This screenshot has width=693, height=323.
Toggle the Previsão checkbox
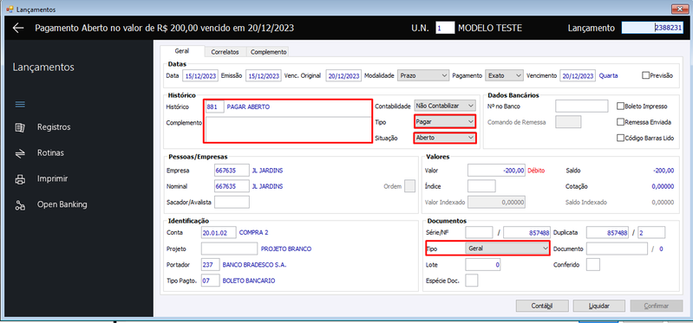646,75
